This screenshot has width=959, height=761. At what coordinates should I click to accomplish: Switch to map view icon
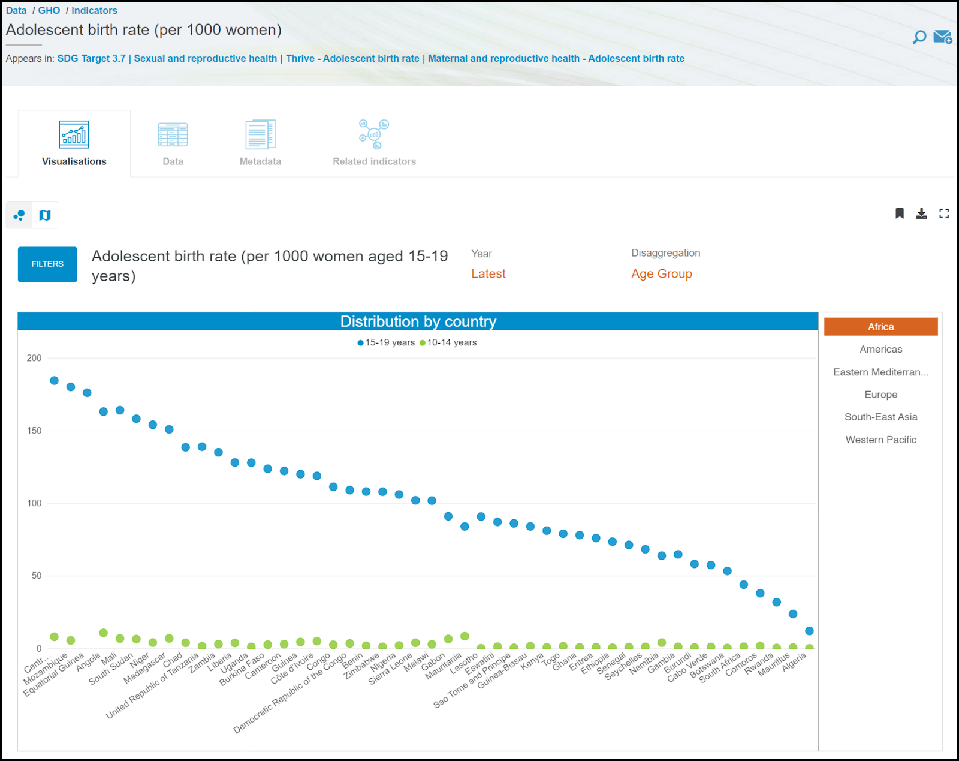click(45, 215)
